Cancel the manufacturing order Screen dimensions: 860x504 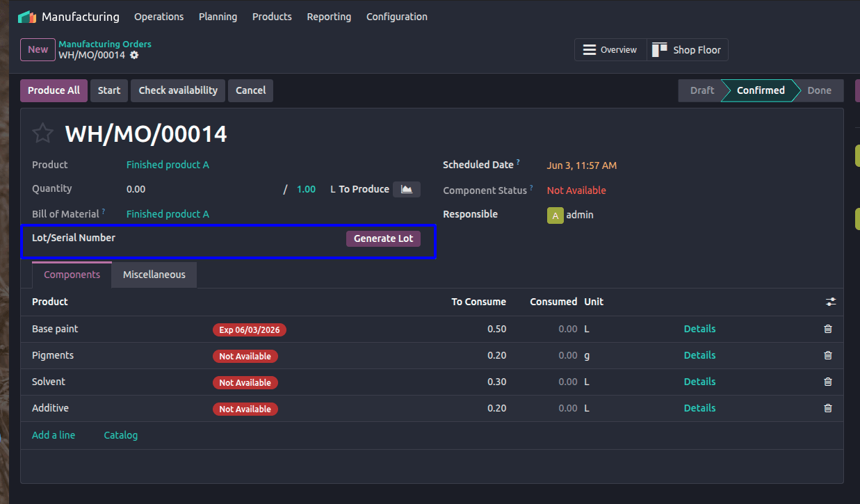click(251, 90)
